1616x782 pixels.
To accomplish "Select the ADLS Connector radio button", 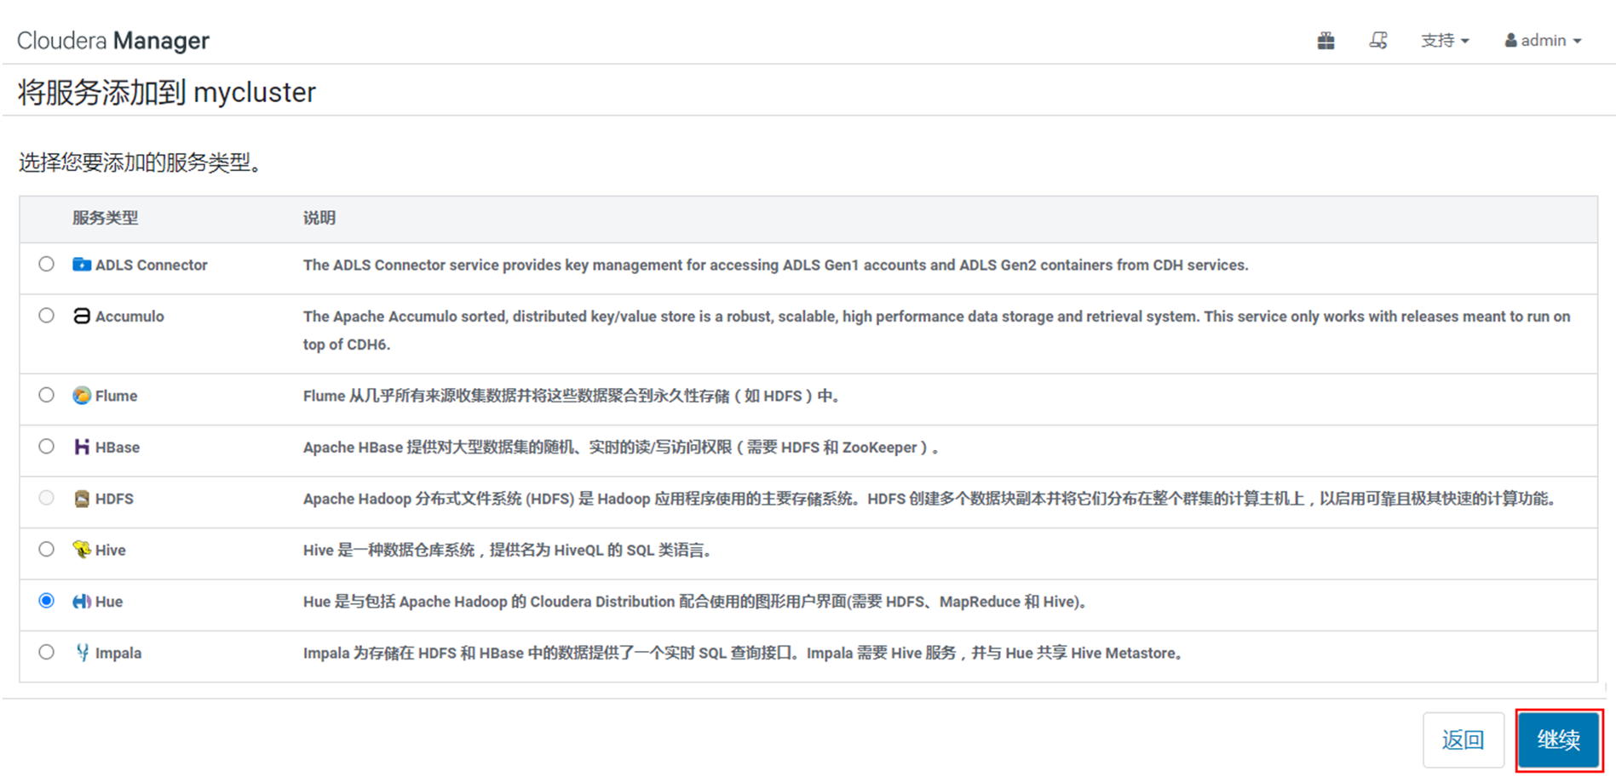I will coord(46,264).
